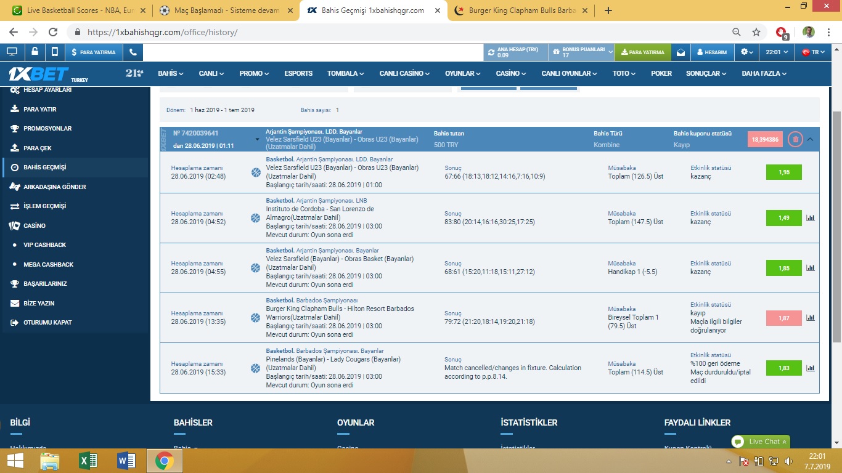Screen dimensions: 842x473
Task: Open the SONUÇLAR menu
Action: click(x=706, y=73)
